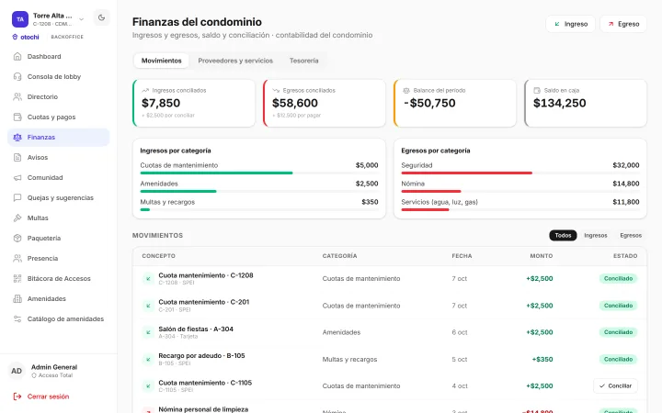Click the Multas gavel icon
The image size is (662, 413).
click(x=17, y=218)
